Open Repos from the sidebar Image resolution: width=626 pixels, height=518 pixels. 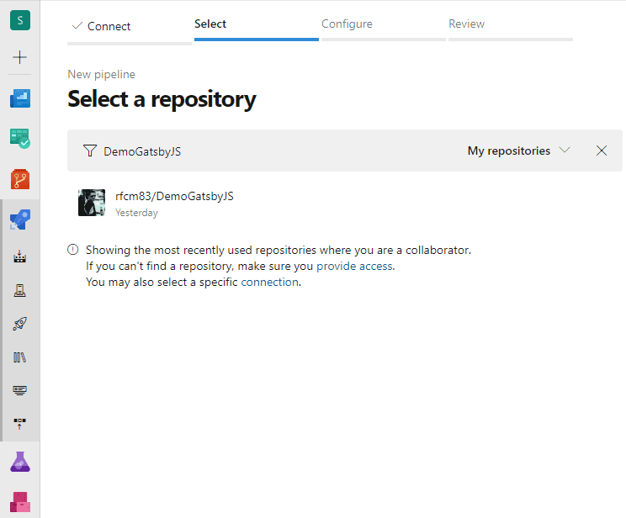tap(20, 179)
